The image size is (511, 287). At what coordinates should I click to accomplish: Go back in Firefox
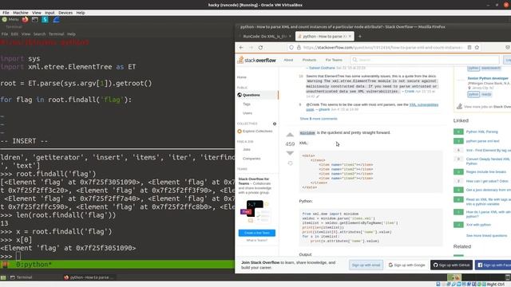[x=241, y=48]
